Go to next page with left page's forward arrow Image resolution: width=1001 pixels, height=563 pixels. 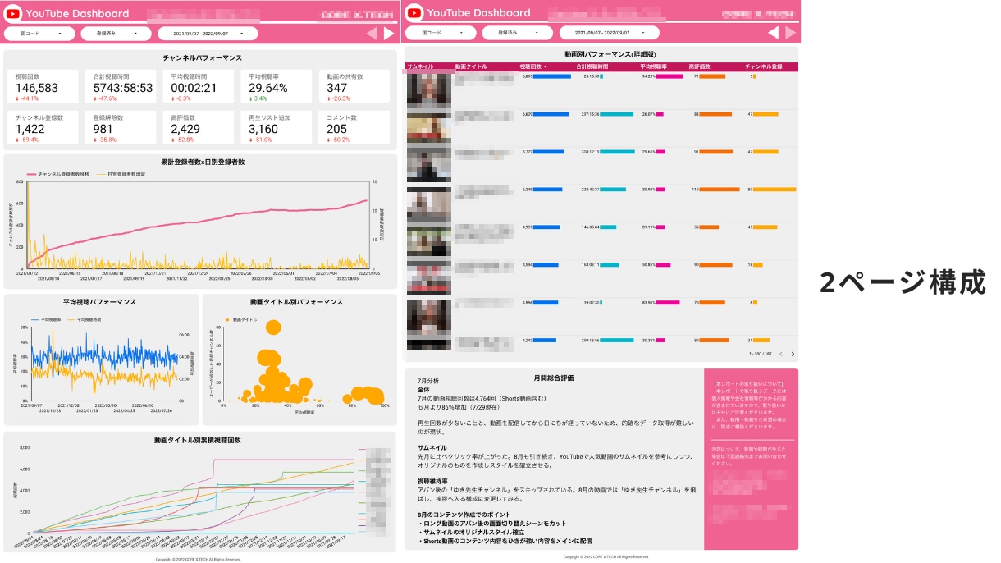(389, 34)
